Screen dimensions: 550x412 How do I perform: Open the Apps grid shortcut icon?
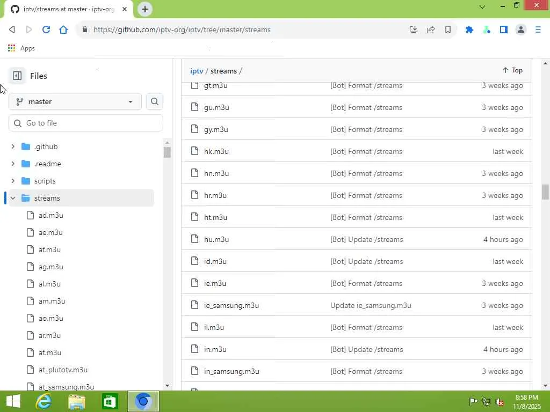pos(12,48)
